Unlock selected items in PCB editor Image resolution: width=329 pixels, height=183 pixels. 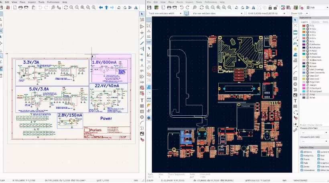(276, 8)
